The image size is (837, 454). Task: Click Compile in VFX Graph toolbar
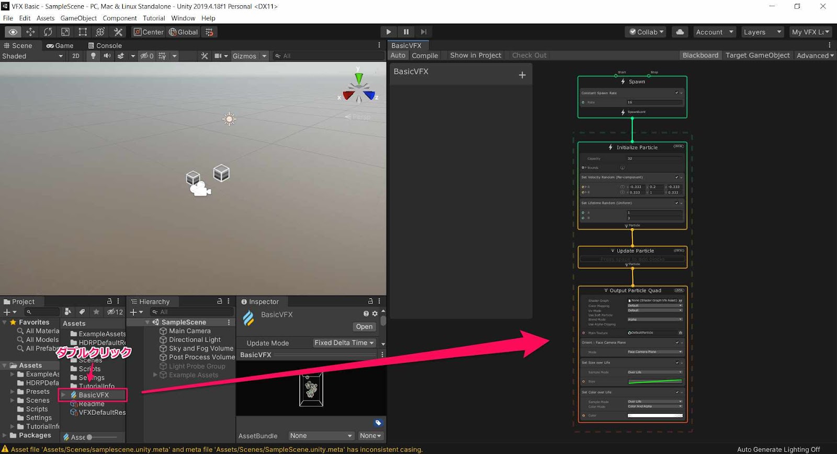pos(425,55)
